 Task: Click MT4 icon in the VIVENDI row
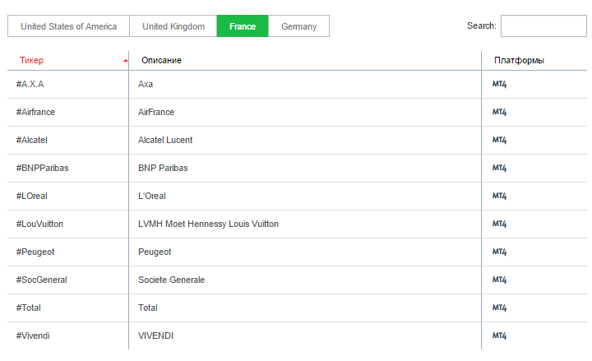pos(499,336)
